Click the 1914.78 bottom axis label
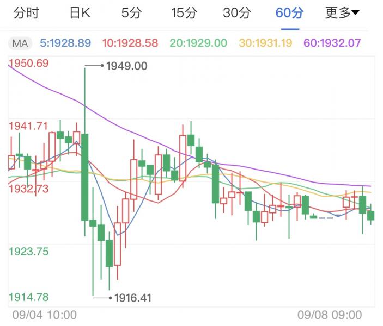The image size is (383, 326). (29, 297)
